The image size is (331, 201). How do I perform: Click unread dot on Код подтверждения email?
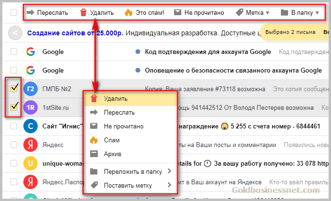pos(138,52)
